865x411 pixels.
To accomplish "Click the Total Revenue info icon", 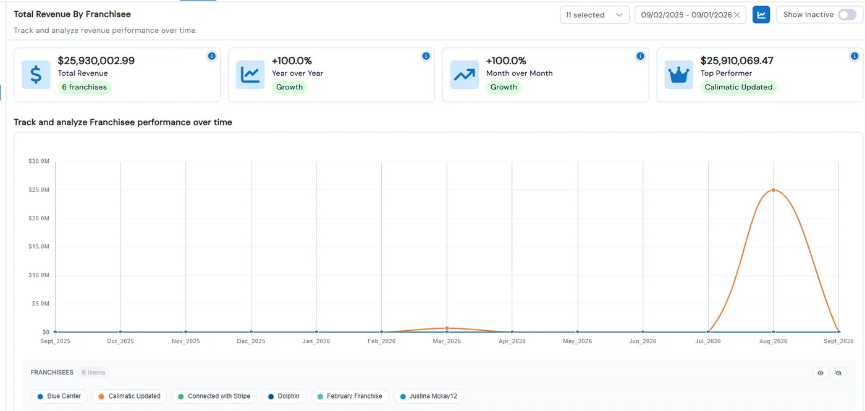I will [x=212, y=56].
